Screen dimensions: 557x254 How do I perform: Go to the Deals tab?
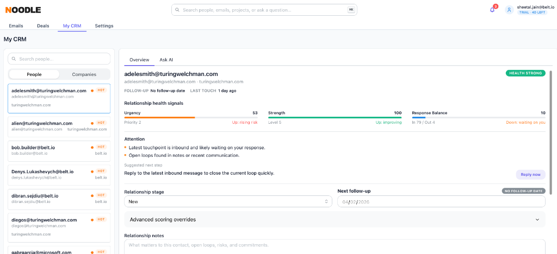(43, 26)
